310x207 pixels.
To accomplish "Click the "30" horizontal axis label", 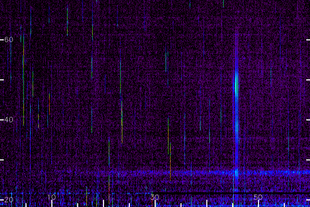I will (155, 197).
